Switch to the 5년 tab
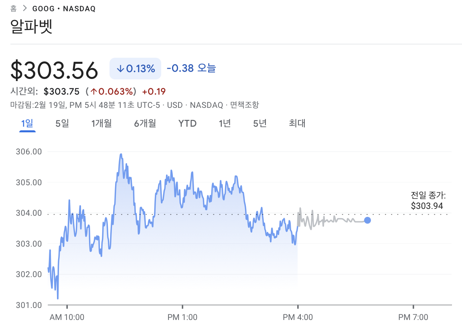The height and width of the screenshot is (328, 462). tap(259, 124)
